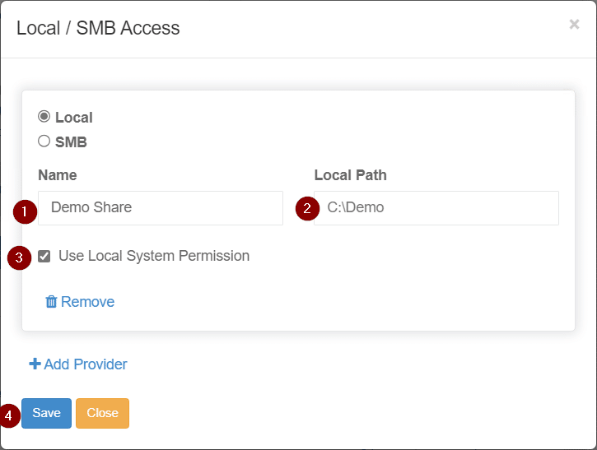Uncheck the Use Local System Permission checkbox
Viewport: 597px width, 450px height.
44,257
